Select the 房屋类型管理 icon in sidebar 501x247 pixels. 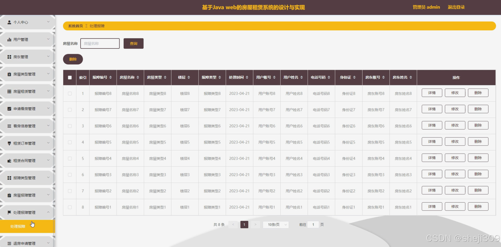9,74
